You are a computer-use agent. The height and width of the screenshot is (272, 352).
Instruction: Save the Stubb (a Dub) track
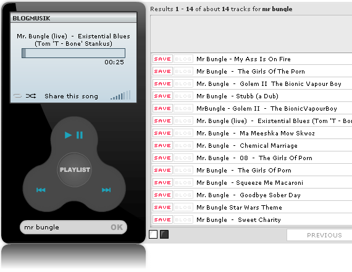(x=162, y=96)
